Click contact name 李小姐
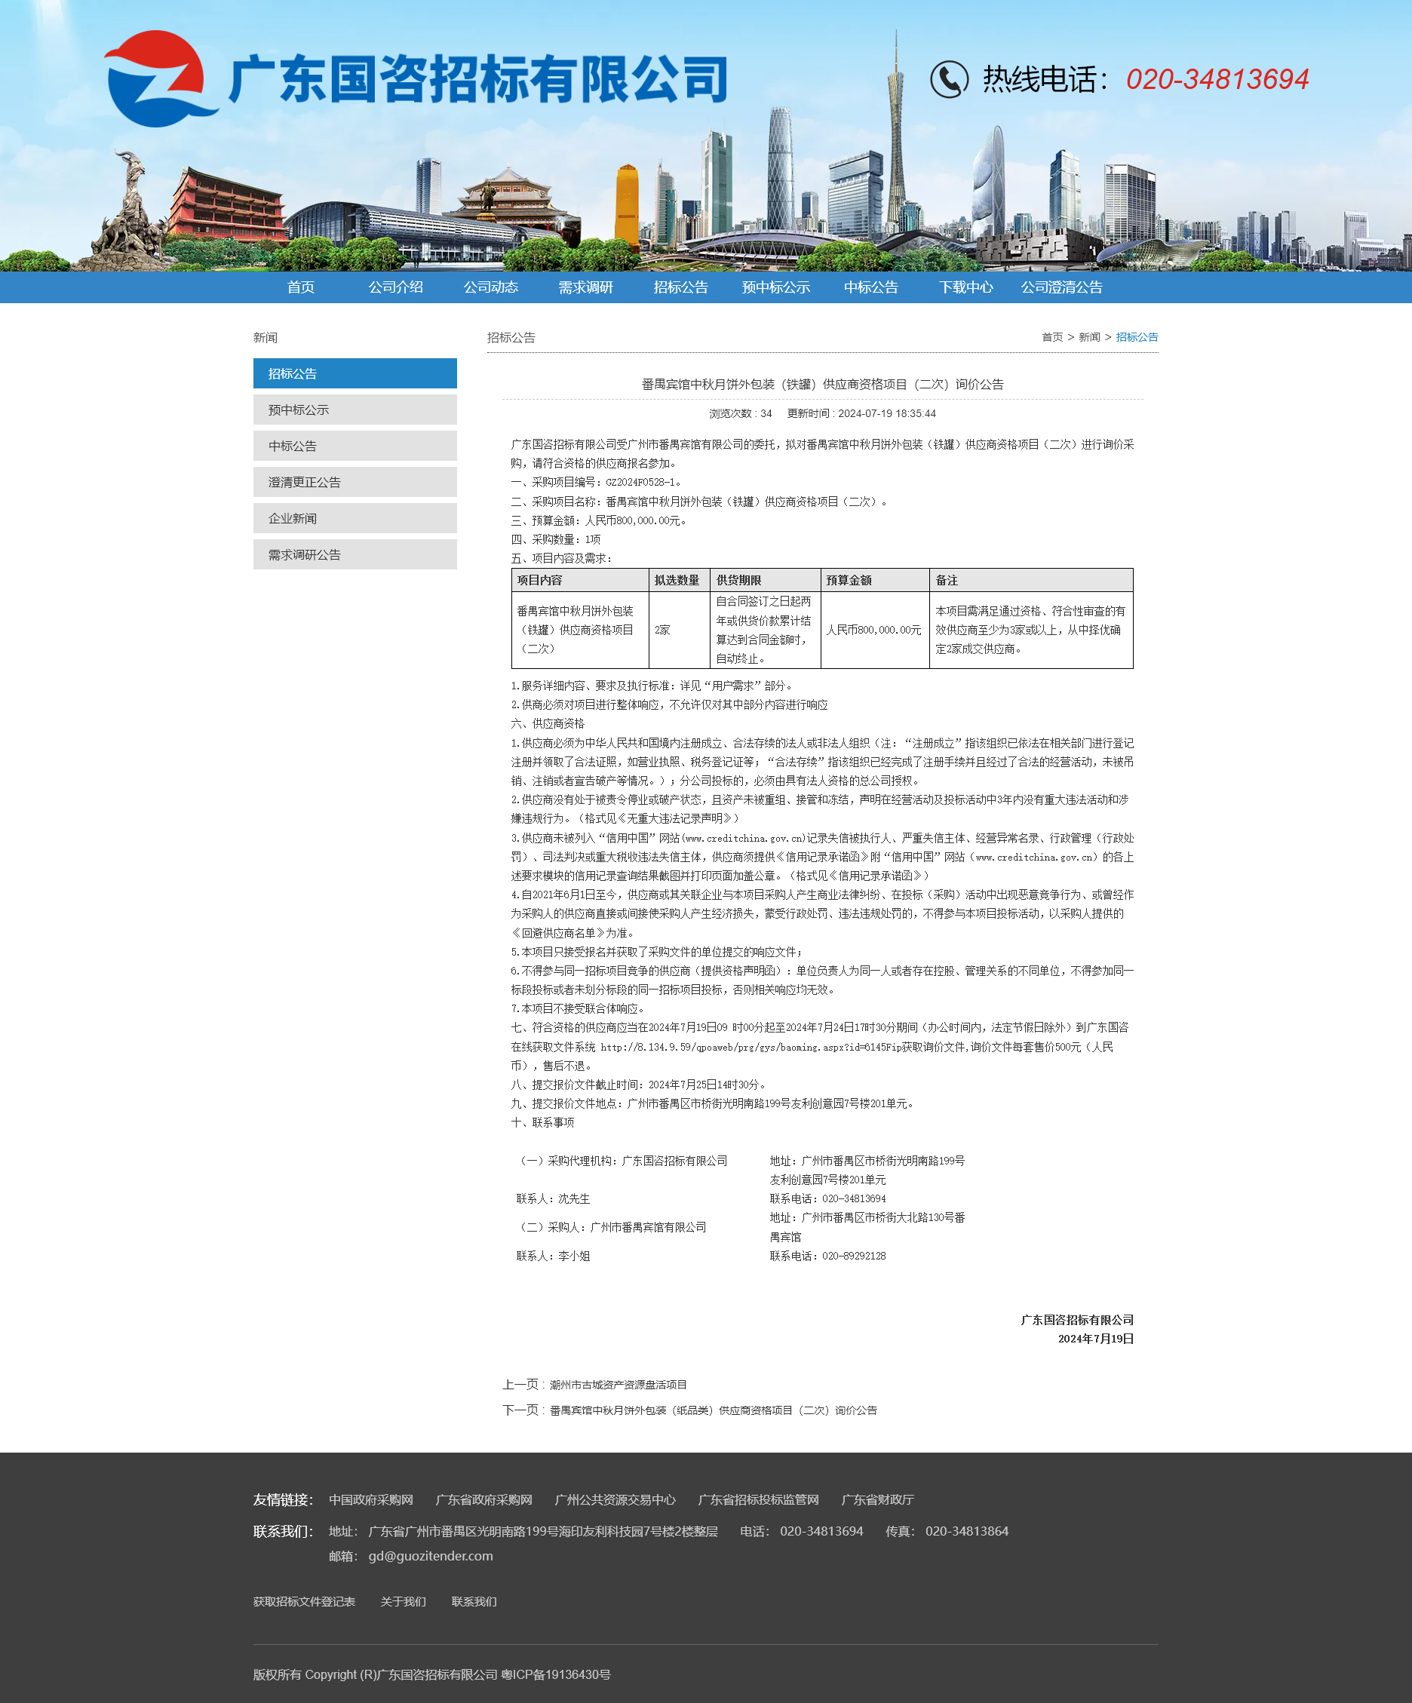 [x=574, y=1257]
